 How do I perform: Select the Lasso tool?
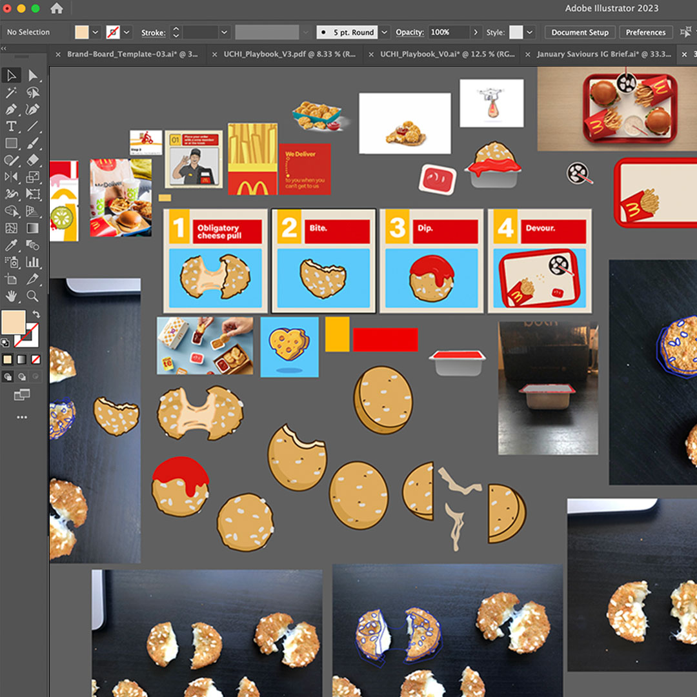pos(33,92)
